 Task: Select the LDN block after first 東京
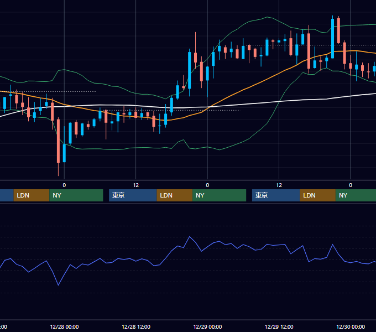(x=175, y=195)
